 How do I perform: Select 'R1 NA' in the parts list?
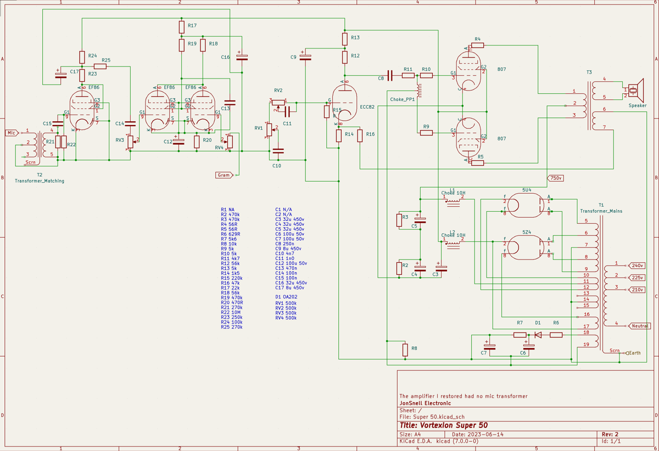(x=227, y=210)
